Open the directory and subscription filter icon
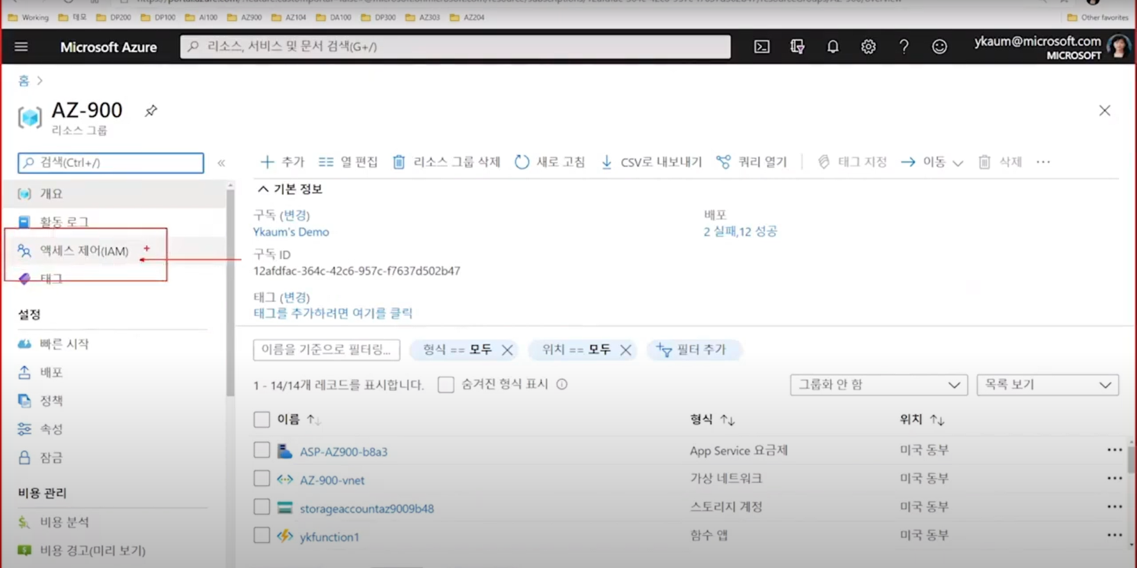Image resolution: width=1137 pixels, height=568 pixels. pos(797,47)
